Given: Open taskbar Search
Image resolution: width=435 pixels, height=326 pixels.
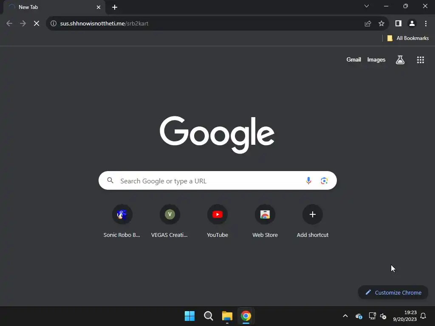Looking at the screenshot, I should click(x=208, y=316).
